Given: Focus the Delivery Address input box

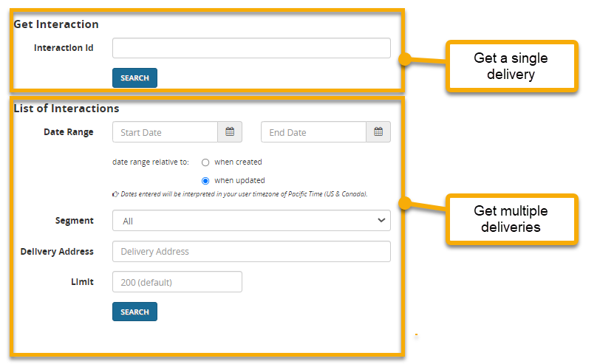Looking at the screenshot, I should [251, 252].
